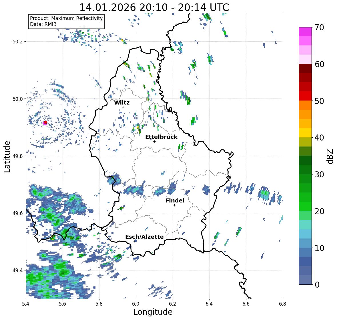Click 'Product: Maximum Reflectivity' legend text
Screen dimensions: 337x319
click(66, 18)
